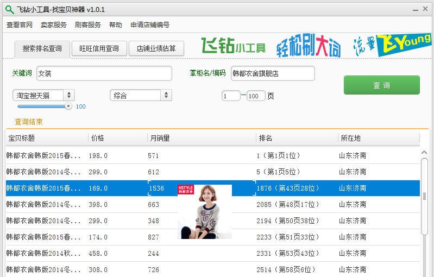Click ranking 2194（第50页38位）
This screenshot has height=277, width=434.
288,221
